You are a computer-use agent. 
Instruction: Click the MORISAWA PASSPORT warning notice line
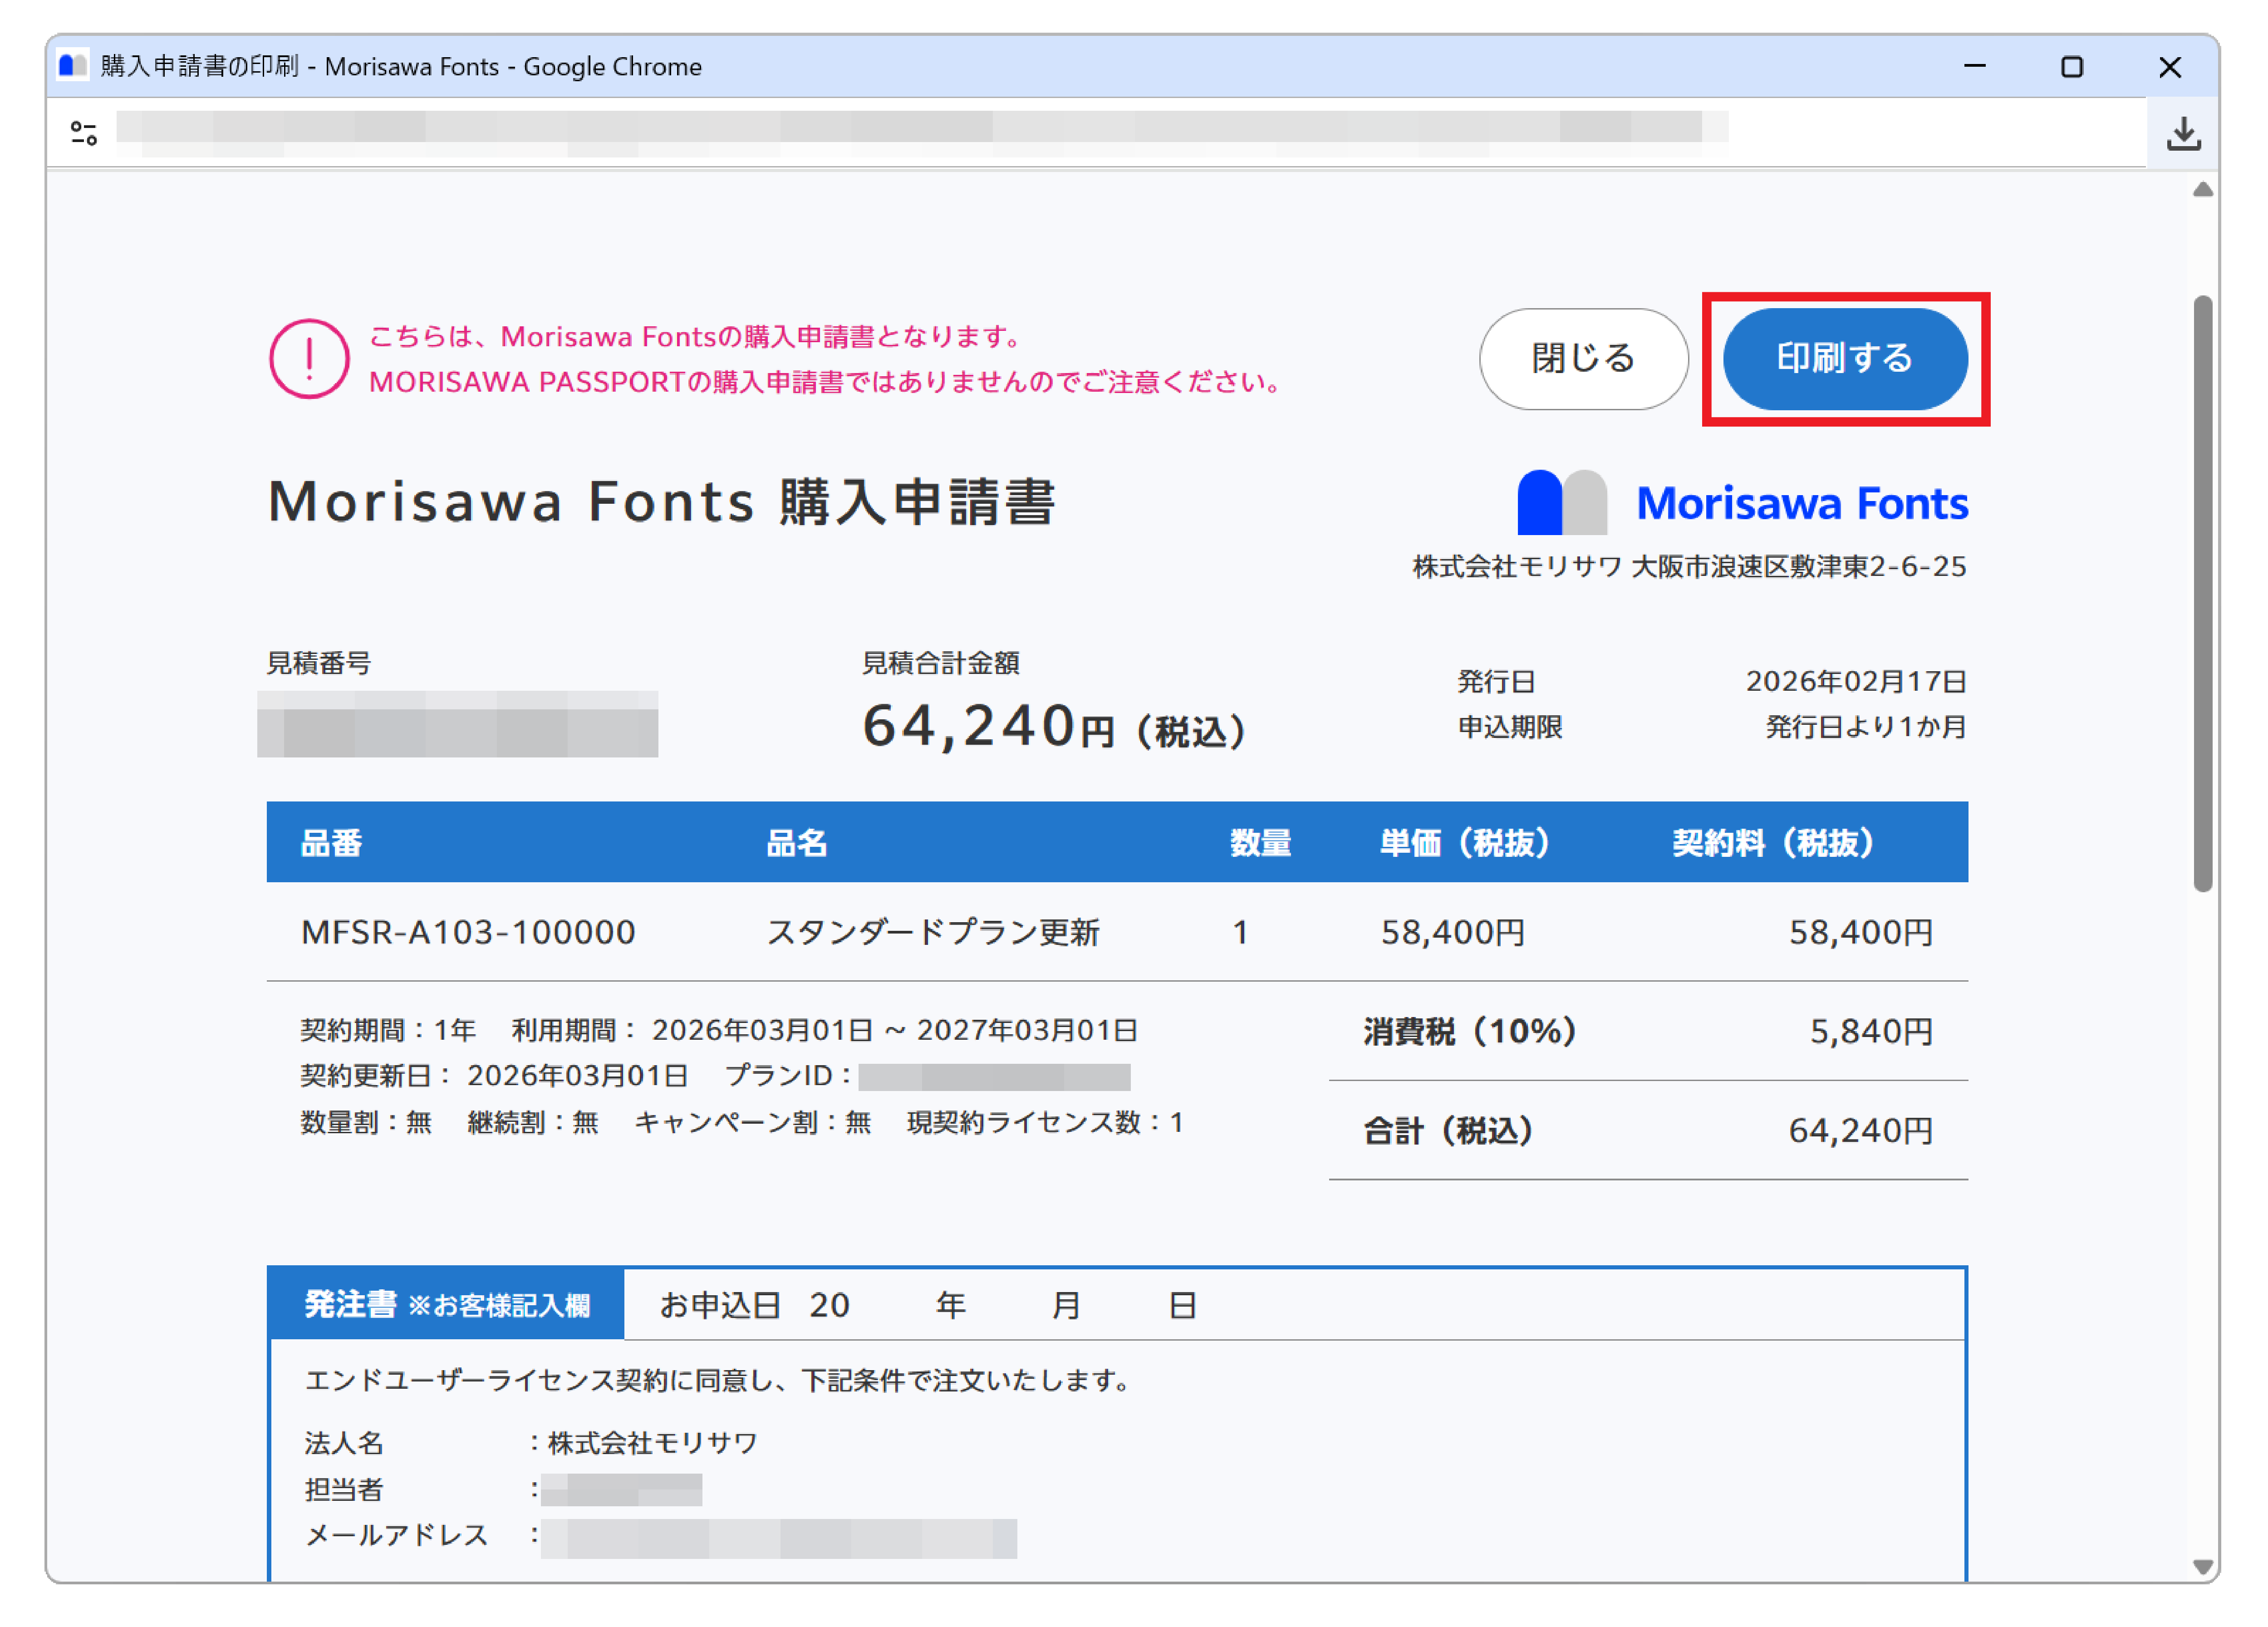pyautogui.click(x=827, y=382)
